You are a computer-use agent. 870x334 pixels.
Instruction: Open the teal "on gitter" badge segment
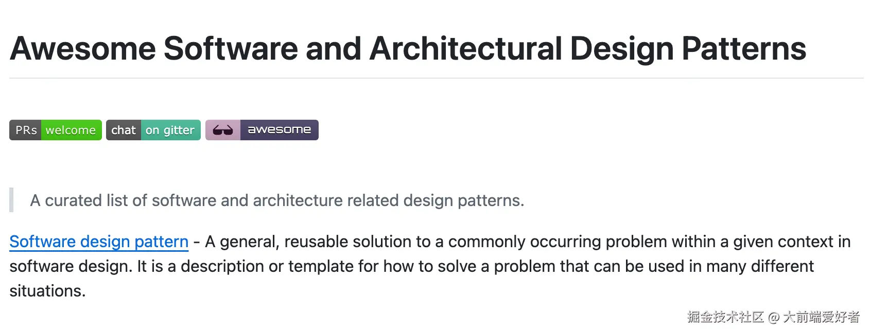tap(170, 130)
